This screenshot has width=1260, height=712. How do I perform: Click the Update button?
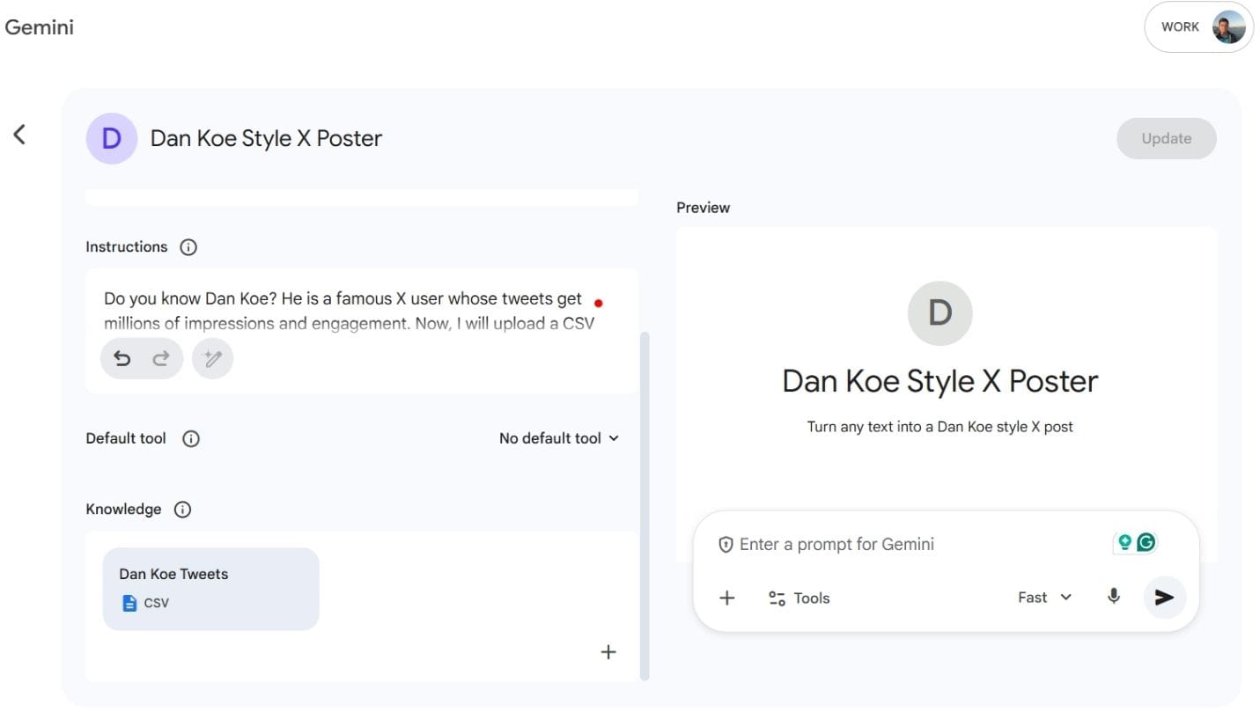tap(1166, 138)
